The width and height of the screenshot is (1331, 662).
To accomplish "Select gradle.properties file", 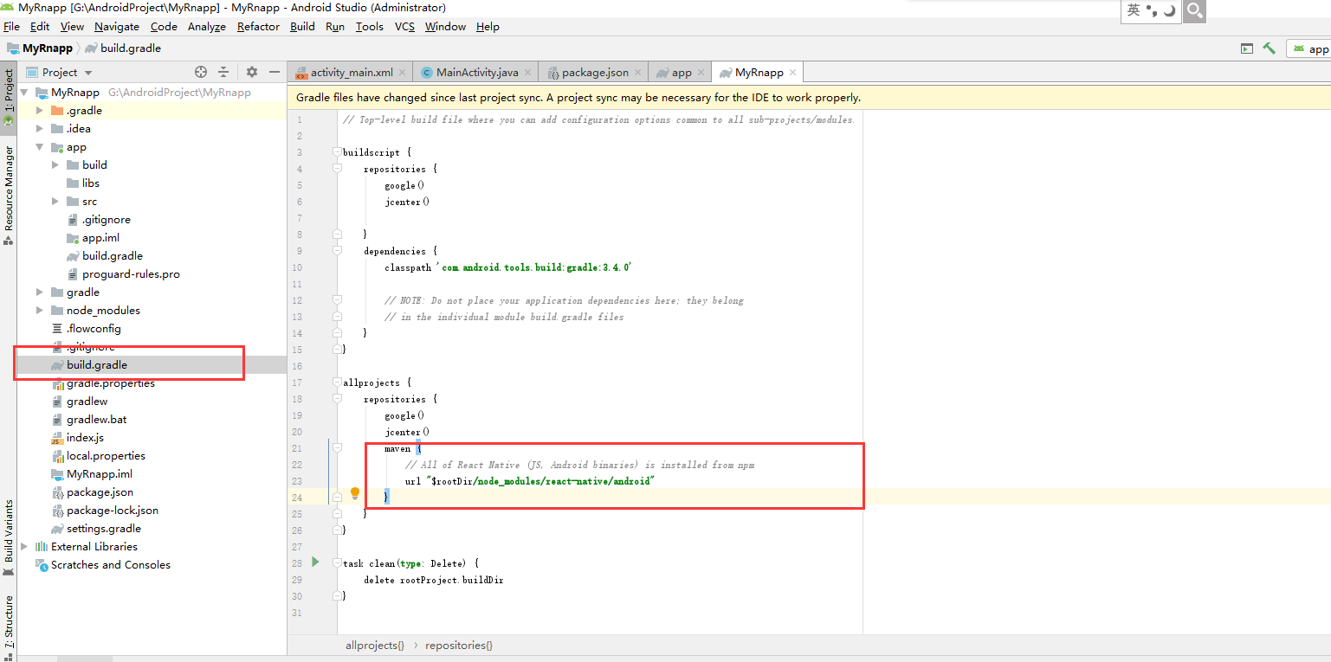I will pyautogui.click(x=110, y=383).
